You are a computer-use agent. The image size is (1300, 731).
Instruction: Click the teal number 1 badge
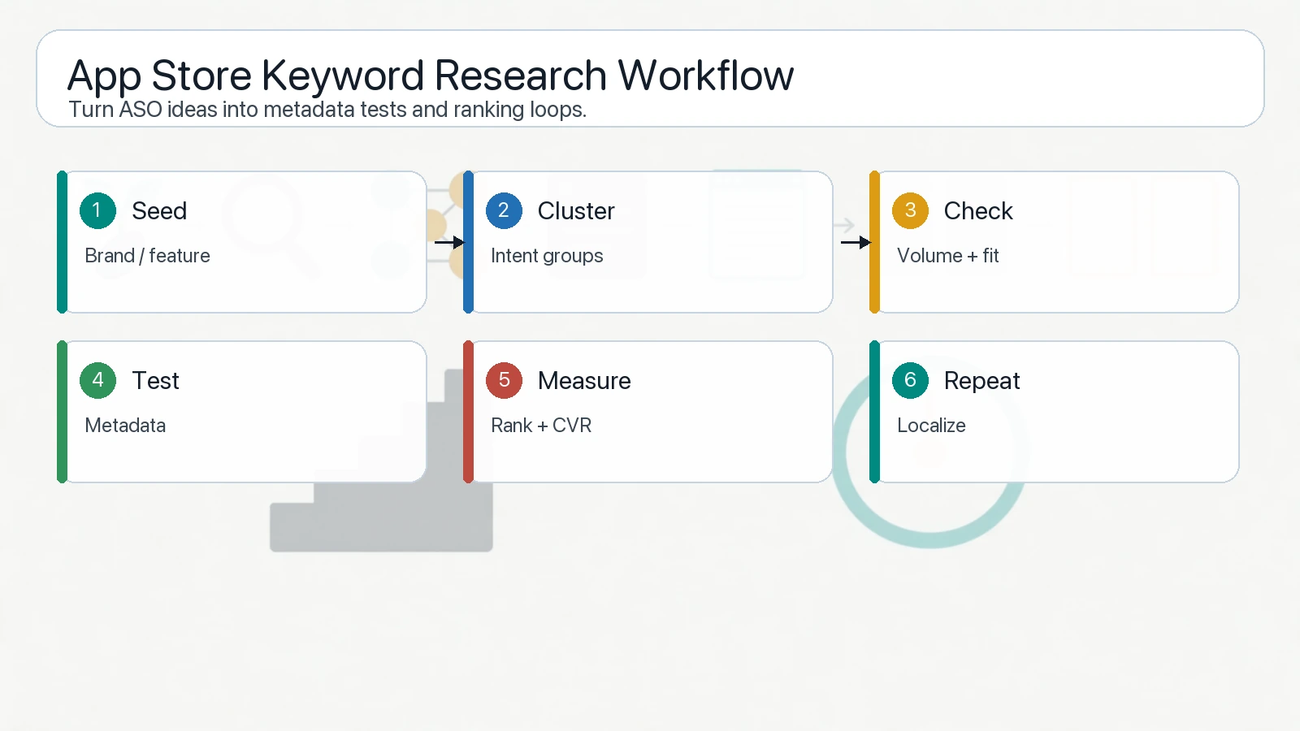pyautogui.click(x=97, y=210)
